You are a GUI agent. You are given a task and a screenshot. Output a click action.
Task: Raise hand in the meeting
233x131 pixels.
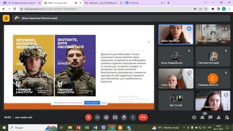click(124, 117)
